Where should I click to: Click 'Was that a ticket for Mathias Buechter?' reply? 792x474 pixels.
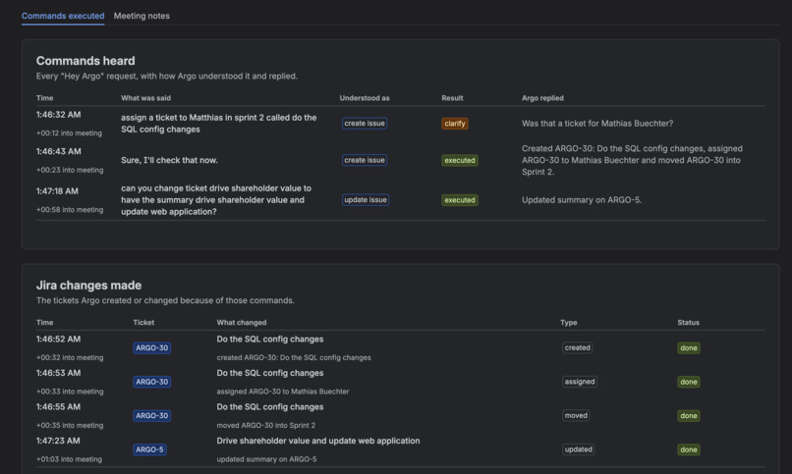point(597,124)
